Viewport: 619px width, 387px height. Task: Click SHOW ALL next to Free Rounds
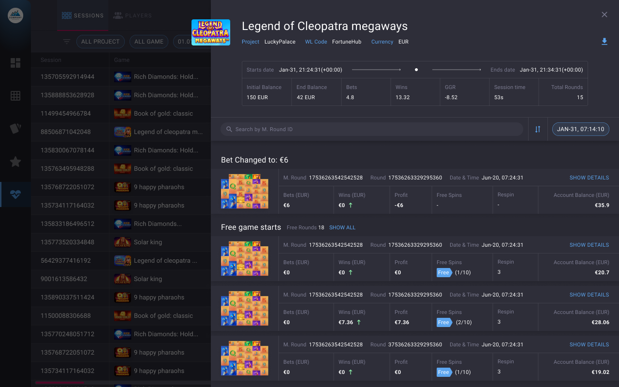coord(342,227)
